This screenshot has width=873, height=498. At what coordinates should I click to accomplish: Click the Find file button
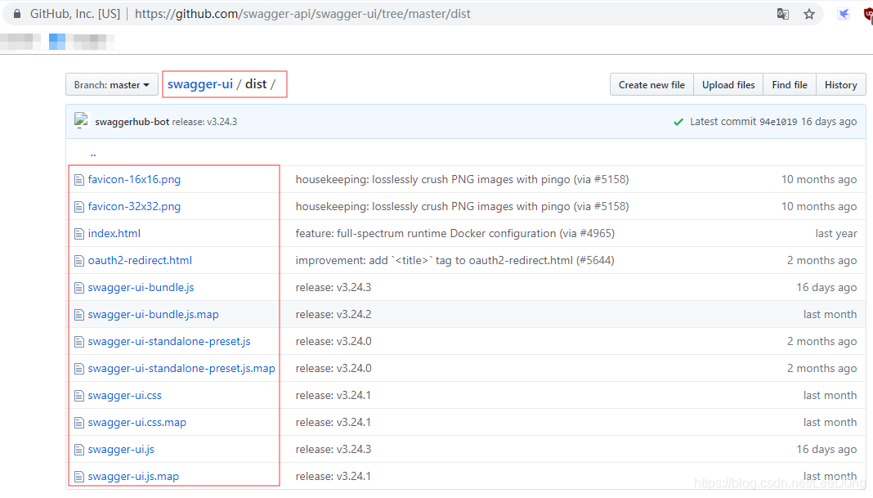[x=790, y=85]
